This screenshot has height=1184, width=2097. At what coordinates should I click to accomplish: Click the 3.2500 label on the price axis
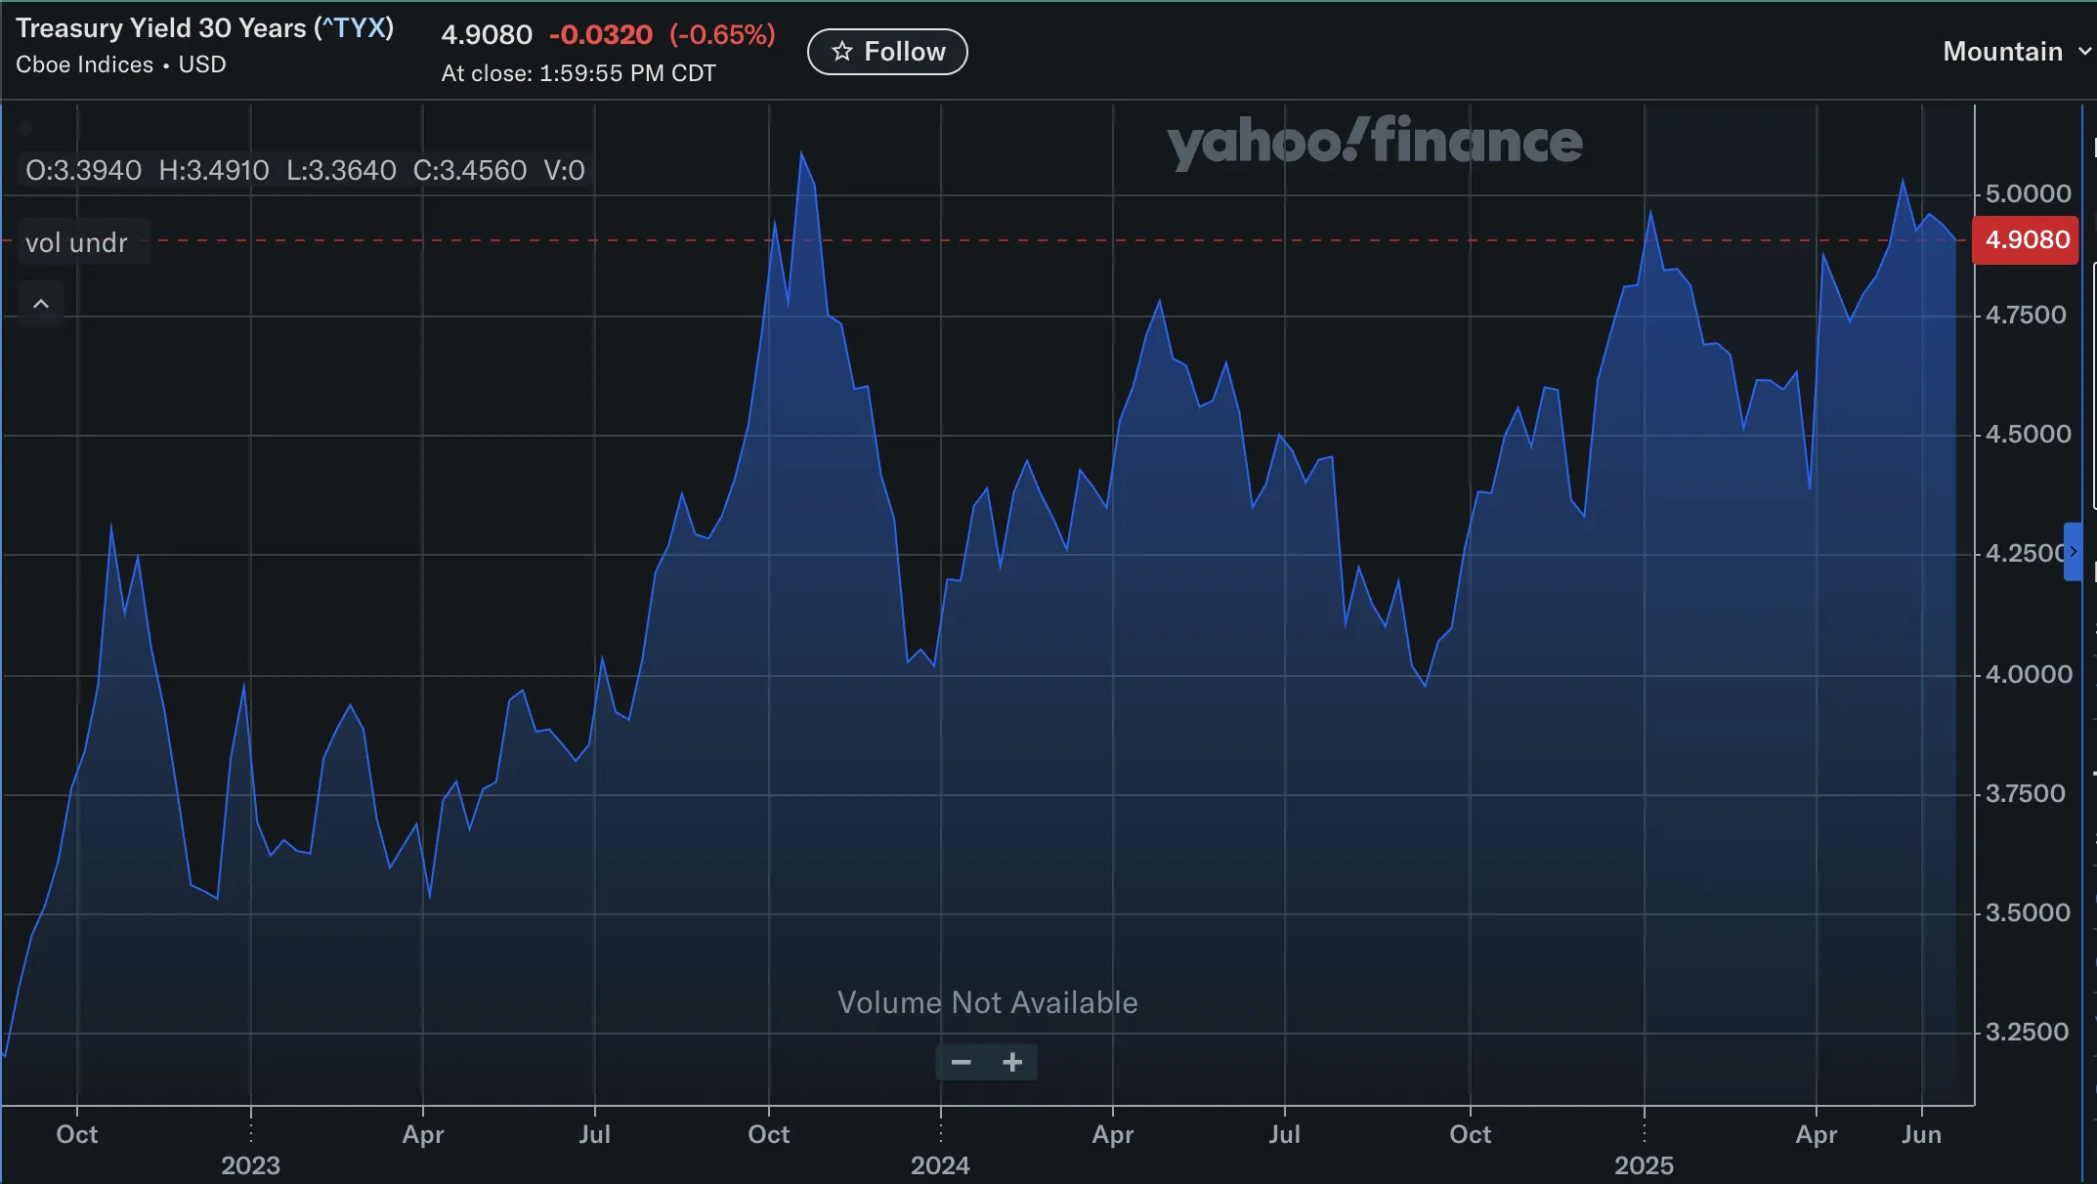(x=2028, y=1032)
